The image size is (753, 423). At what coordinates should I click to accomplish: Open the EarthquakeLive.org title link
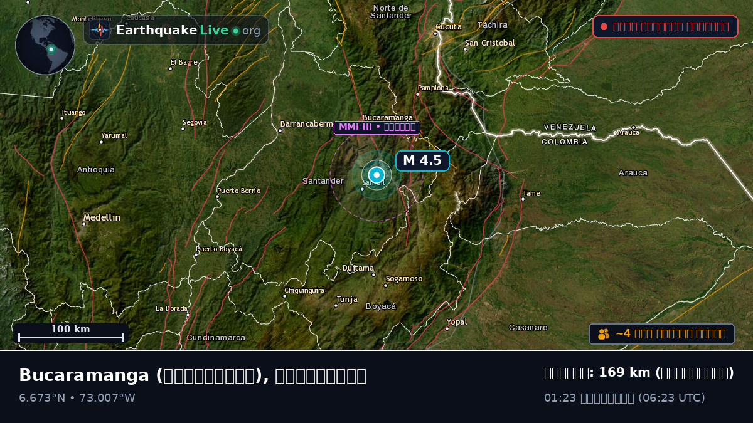coord(188,30)
